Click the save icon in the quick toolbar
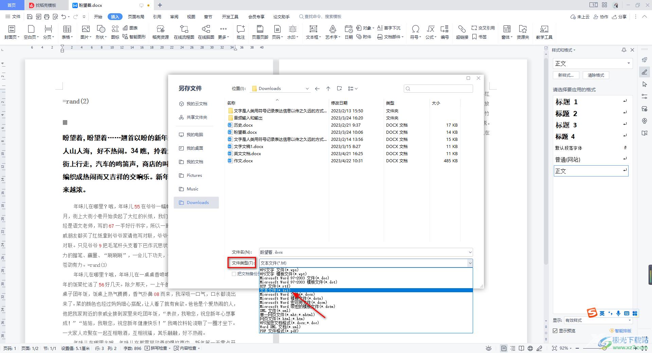The width and height of the screenshot is (652, 353). (x=30, y=17)
